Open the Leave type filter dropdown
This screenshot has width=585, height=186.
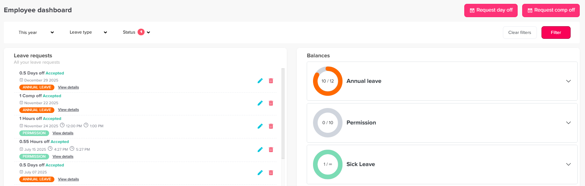point(88,32)
